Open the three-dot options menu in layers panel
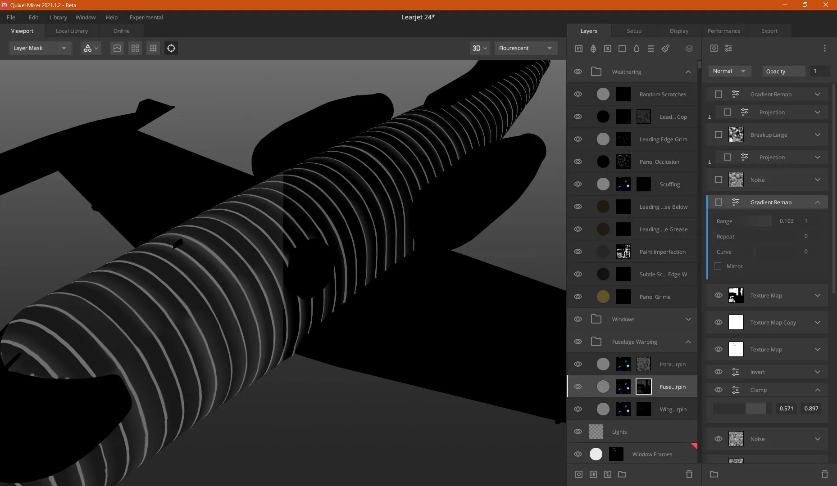 click(824, 48)
